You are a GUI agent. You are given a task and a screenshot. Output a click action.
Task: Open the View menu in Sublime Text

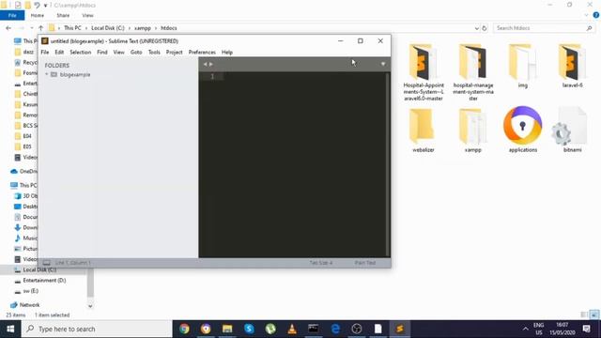point(119,53)
